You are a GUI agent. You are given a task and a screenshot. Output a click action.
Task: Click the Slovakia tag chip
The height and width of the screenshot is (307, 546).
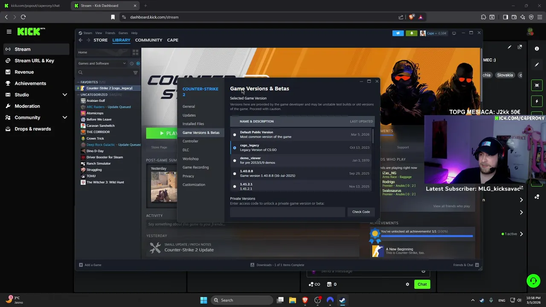pos(505,75)
